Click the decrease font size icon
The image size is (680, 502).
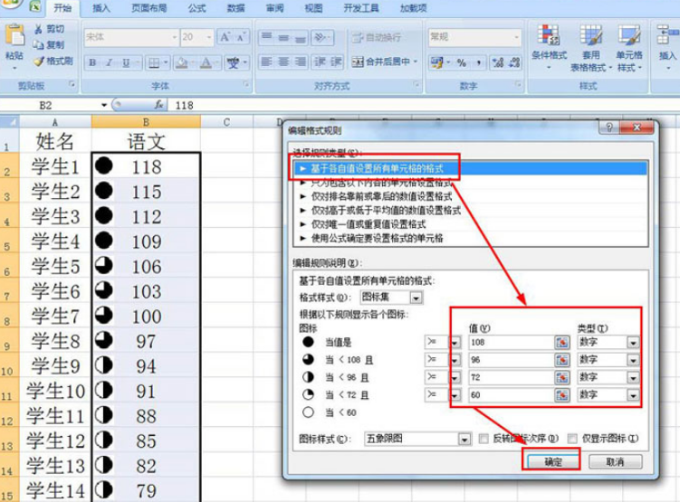tap(241, 37)
